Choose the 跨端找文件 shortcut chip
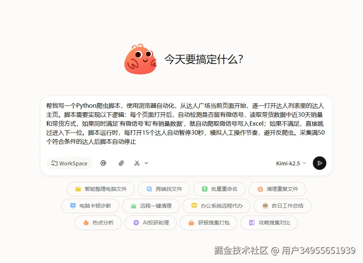The image size is (363, 263). (x=164, y=189)
